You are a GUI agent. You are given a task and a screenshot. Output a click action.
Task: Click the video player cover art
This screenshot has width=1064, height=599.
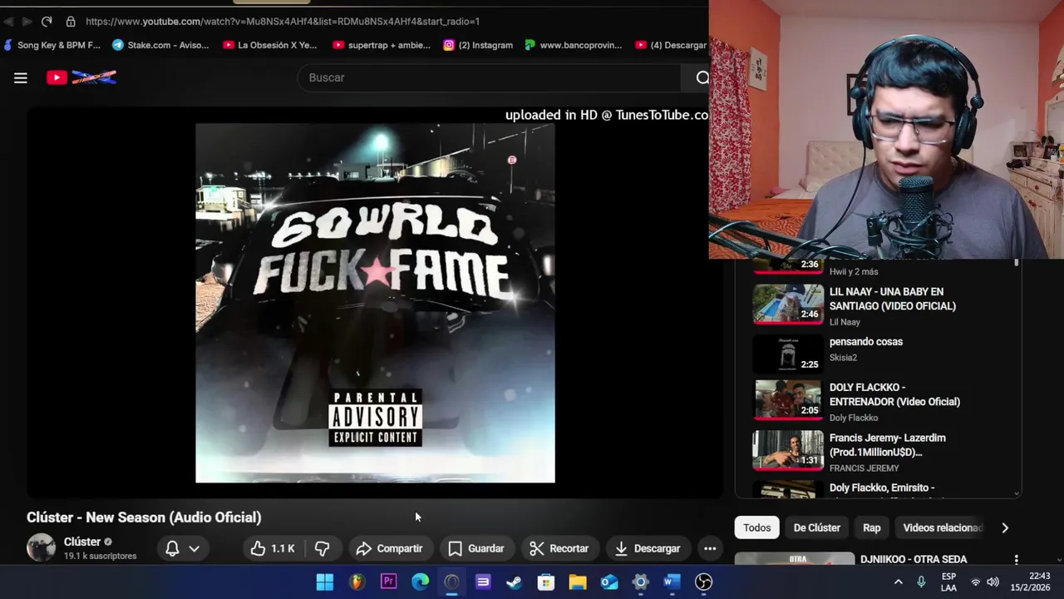pos(375,303)
